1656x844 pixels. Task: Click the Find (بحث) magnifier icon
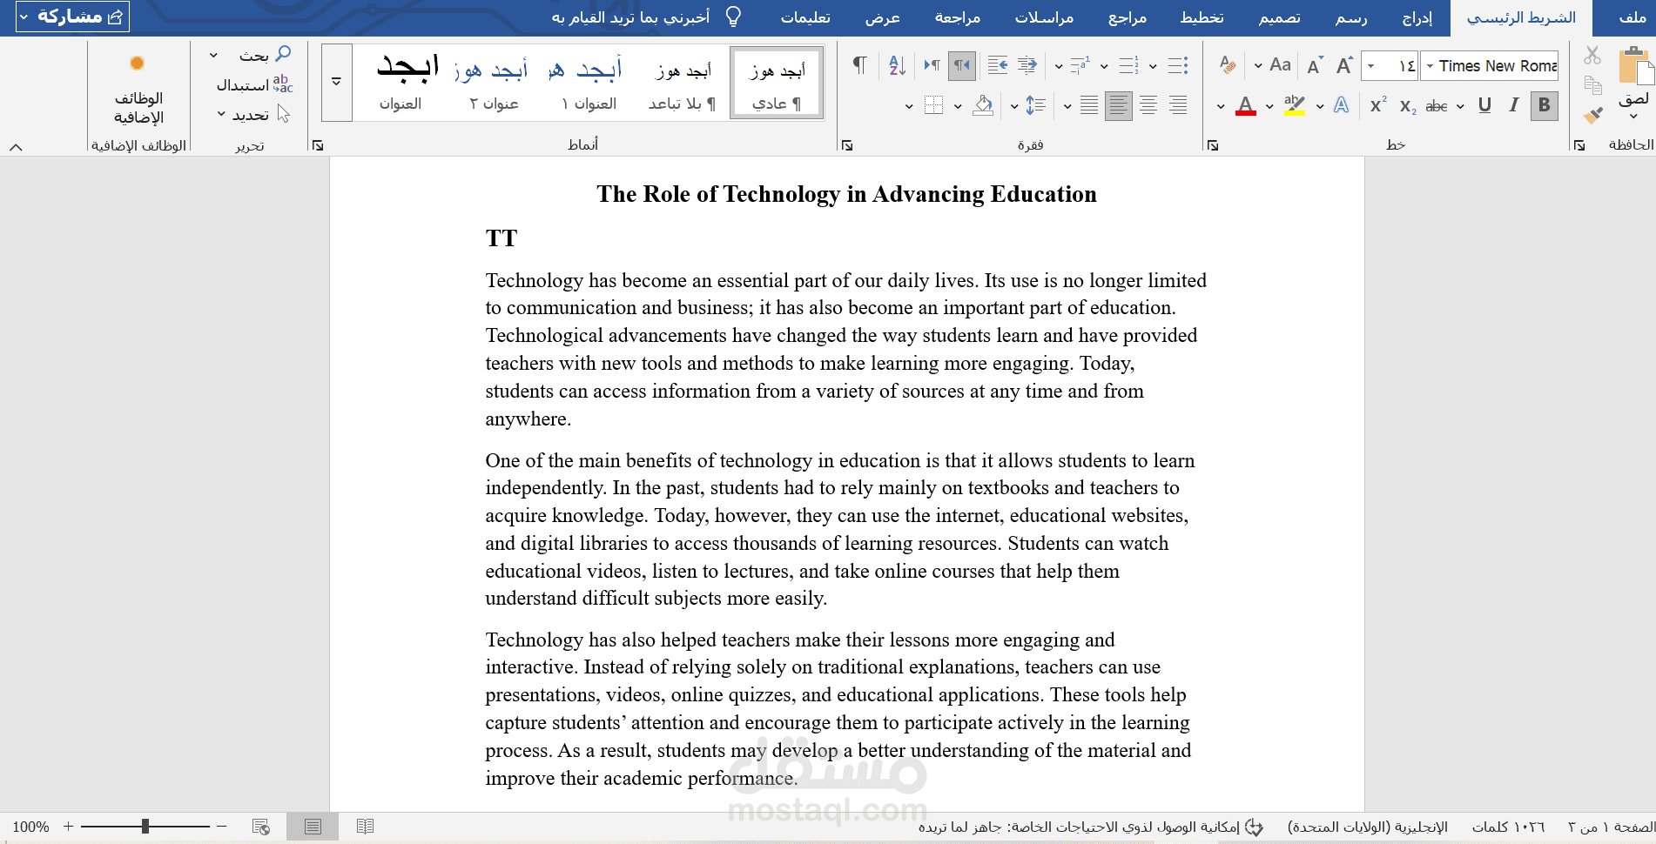282,54
